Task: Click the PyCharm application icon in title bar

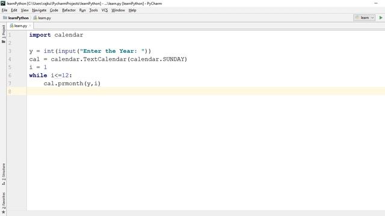Action: pos(3,4)
